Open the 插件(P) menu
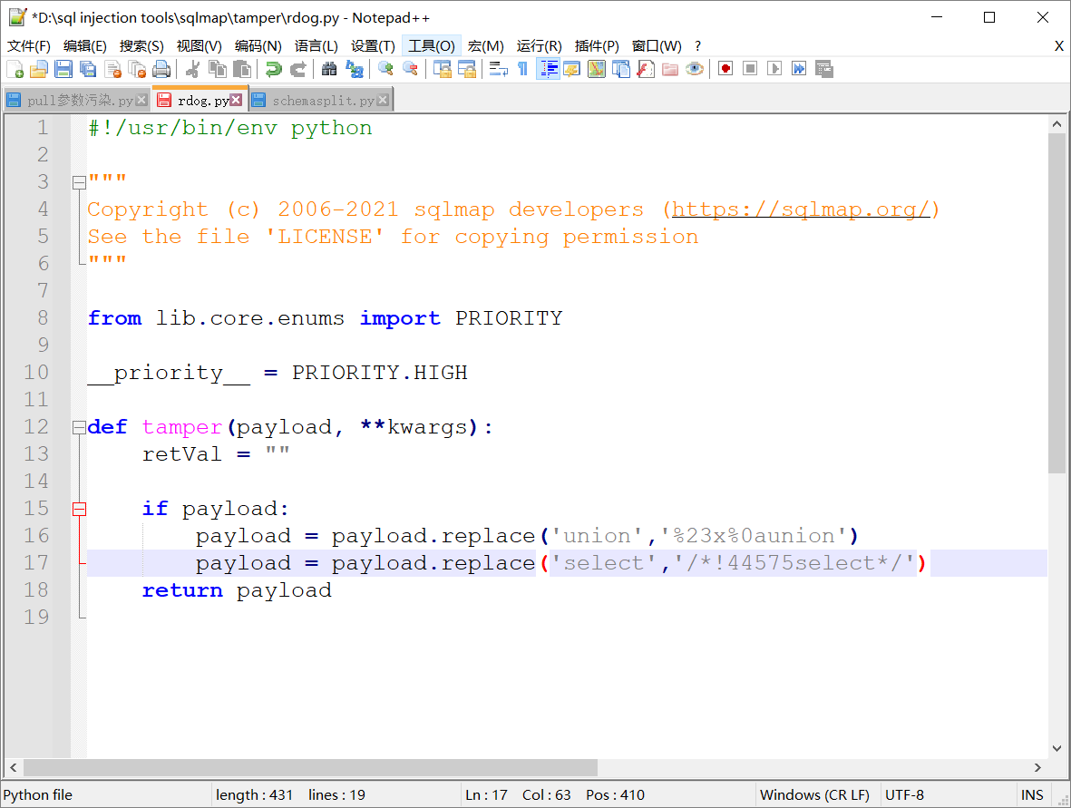The width and height of the screenshot is (1071, 808). tap(597, 45)
